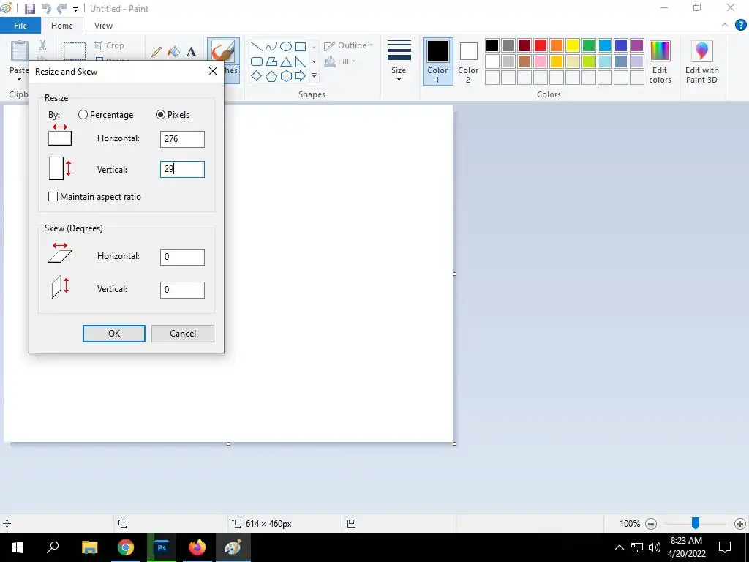The height and width of the screenshot is (562, 749).
Task: Open the File menu
Action: (x=20, y=26)
